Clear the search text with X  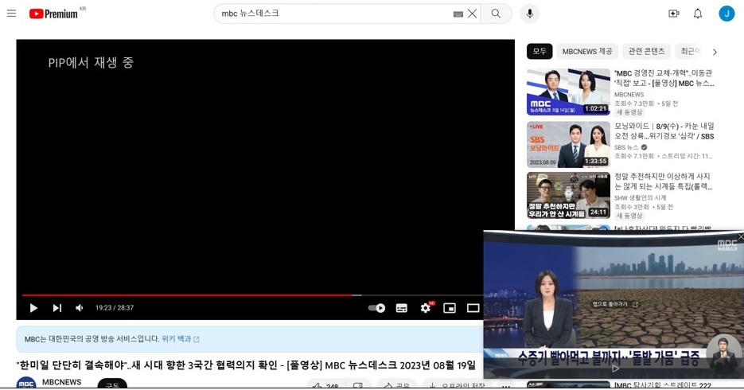pos(472,14)
